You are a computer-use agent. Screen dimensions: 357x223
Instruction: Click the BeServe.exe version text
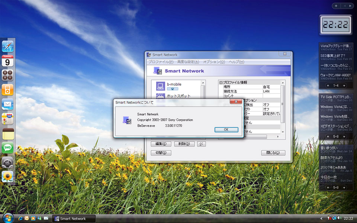160,126
